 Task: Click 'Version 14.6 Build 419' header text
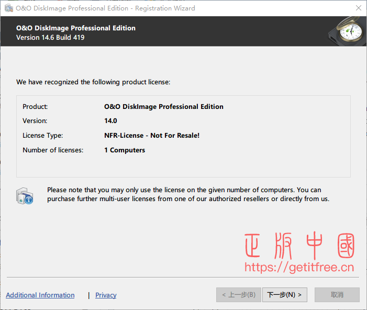point(50,38)
